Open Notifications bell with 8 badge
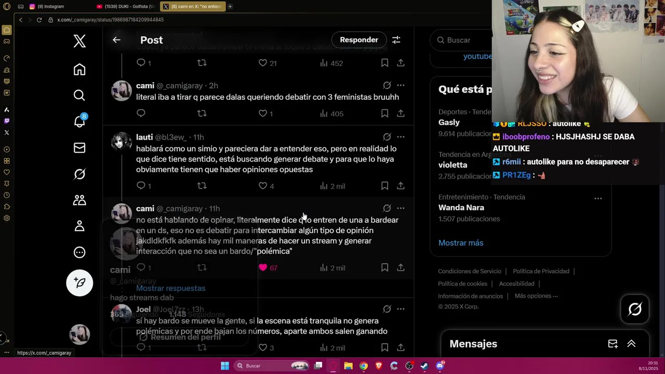The width and height of the screenshot is (665, 374). 79,121
